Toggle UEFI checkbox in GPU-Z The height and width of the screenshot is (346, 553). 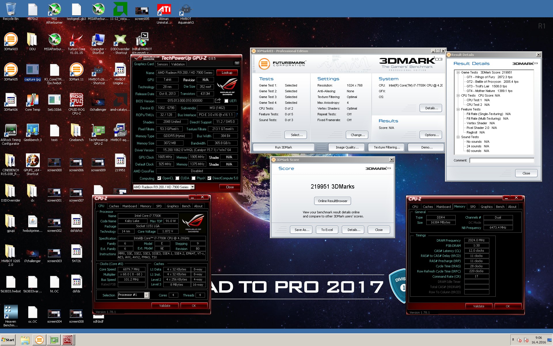pos(226,101)
